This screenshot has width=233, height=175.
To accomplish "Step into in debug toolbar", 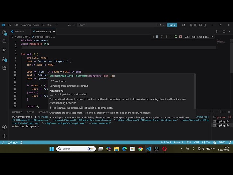I will tap(166, 36).
